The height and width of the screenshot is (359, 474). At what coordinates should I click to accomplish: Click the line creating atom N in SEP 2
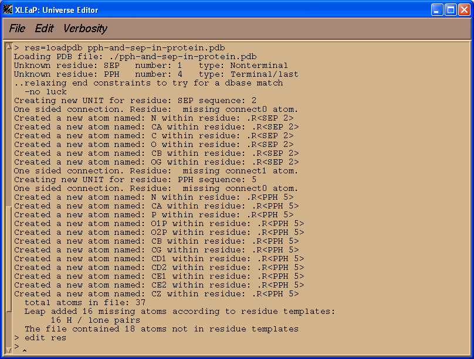(154, 118)
